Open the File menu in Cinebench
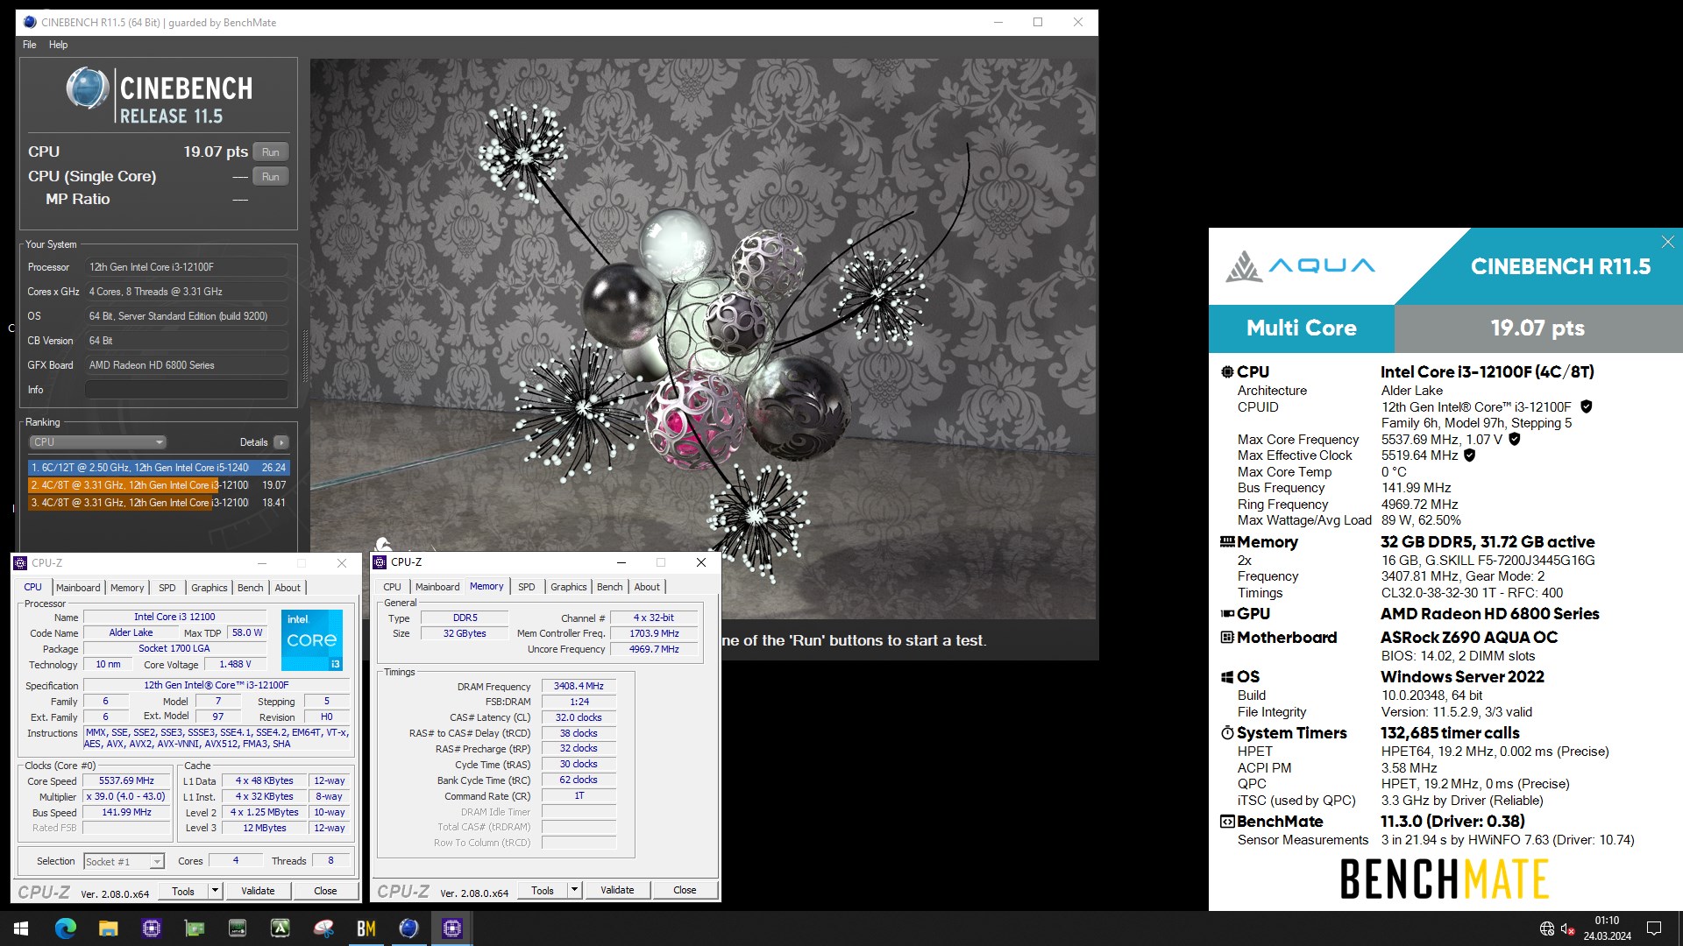 click(30, 45)
